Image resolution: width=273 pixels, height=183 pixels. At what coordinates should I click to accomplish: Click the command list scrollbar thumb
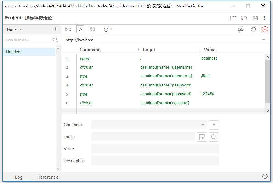pos(268,81)
